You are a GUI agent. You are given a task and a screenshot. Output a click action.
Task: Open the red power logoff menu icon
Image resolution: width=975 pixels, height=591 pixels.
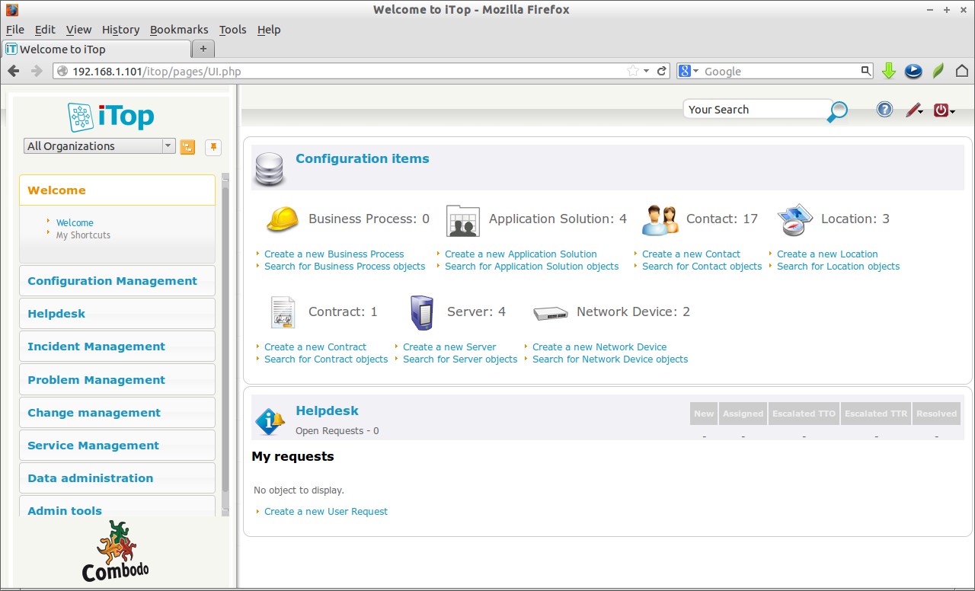point(943,110)
